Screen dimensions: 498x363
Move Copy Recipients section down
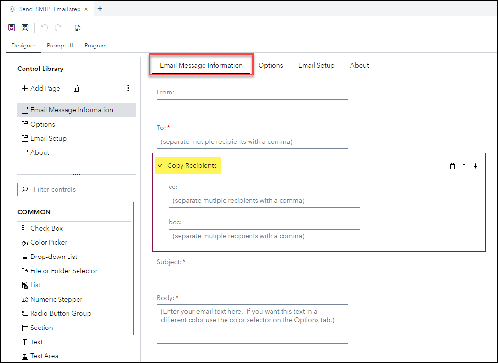[475, 165]
